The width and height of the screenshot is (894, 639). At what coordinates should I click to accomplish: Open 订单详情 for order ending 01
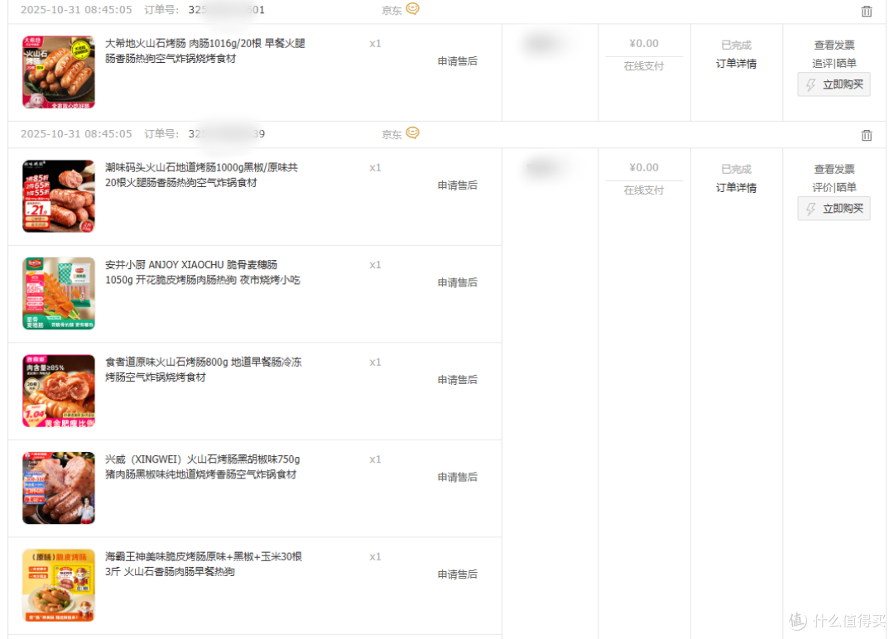pos(736,63)
